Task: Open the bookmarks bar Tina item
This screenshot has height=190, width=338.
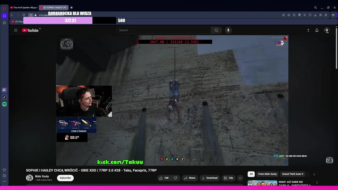Action: pyautogui.click(x=17, y=22)
